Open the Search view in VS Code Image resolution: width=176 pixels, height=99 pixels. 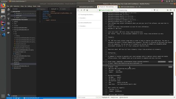(9, 14)
